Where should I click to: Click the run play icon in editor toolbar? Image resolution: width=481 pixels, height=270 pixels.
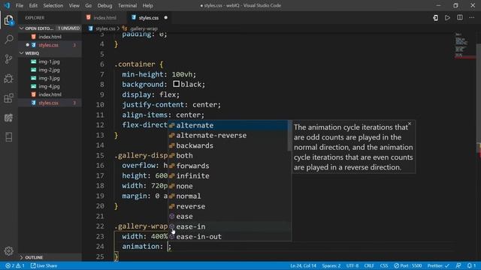448,18
